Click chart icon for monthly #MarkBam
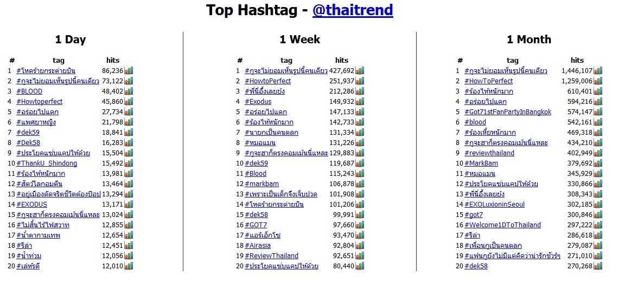The image size is (619, 283). pos(598,163)
